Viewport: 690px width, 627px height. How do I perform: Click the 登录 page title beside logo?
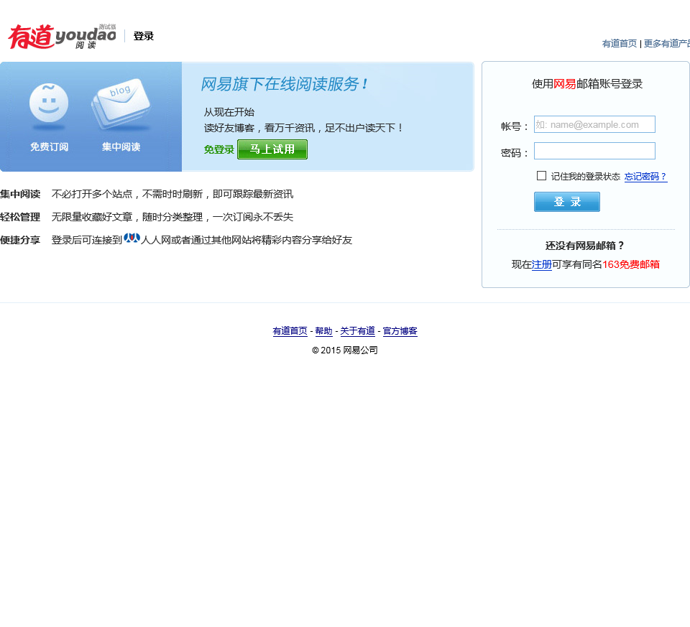pos(144,36)
